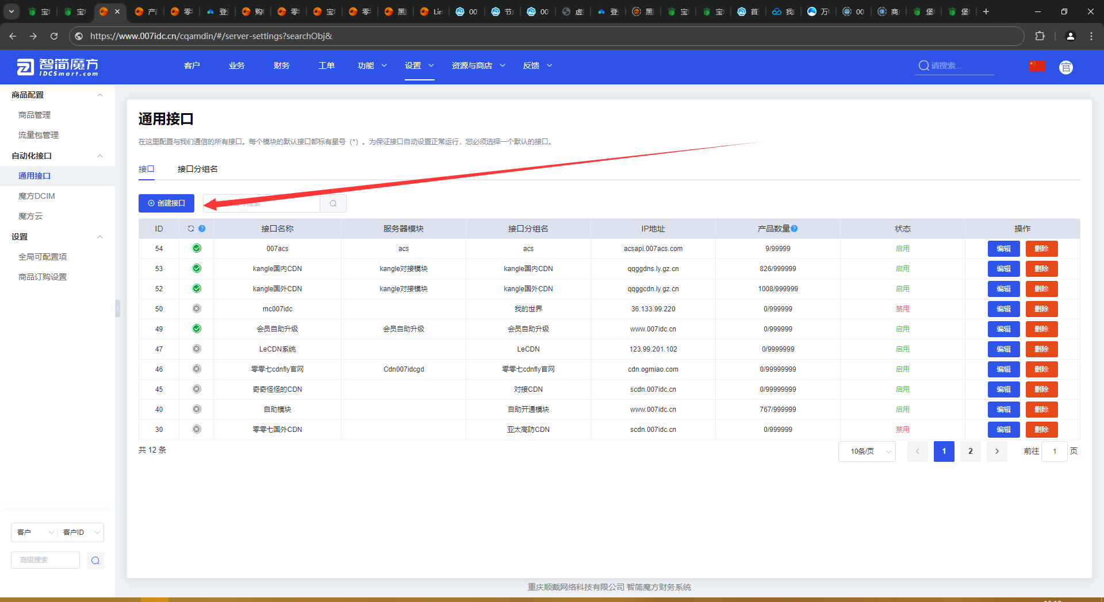Click the IDCSmart logo
1104x602 pixels.
tap(57, 67)
